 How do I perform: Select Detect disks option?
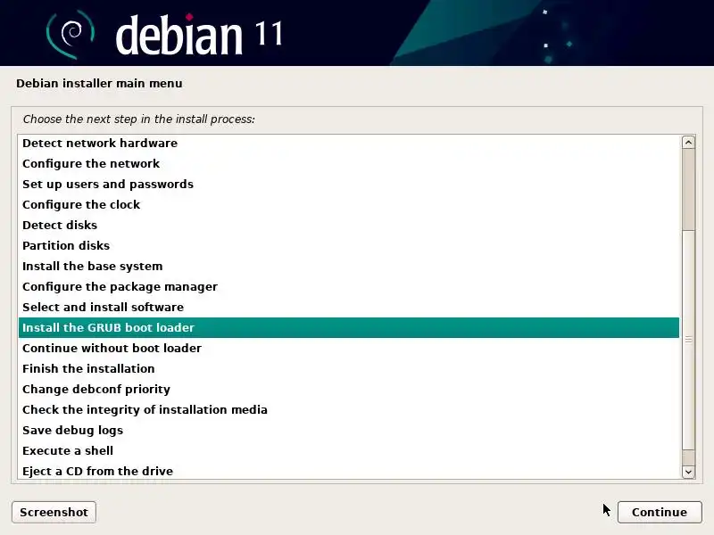(349, 226)
